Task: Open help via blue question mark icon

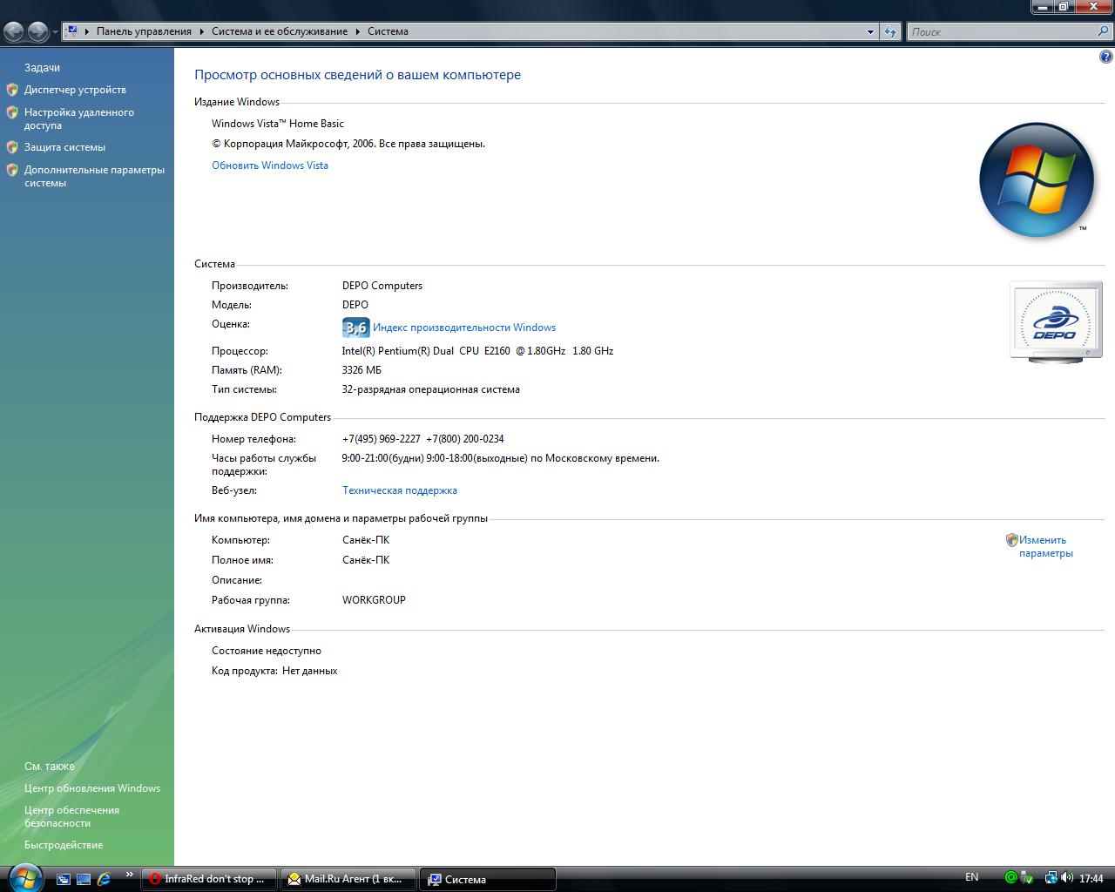Action: [x=1106, y=57]
